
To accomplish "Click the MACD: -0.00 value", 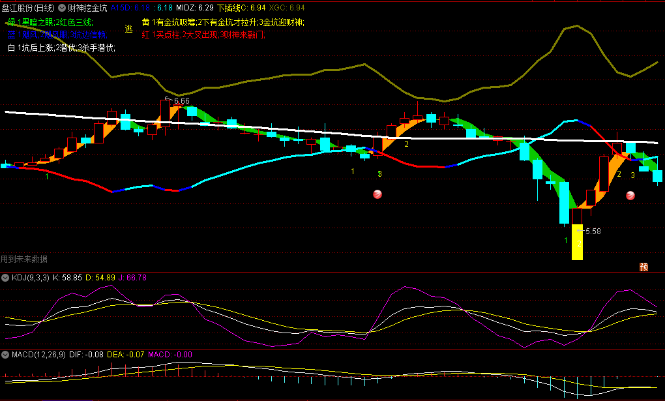I will pos(170,355).
